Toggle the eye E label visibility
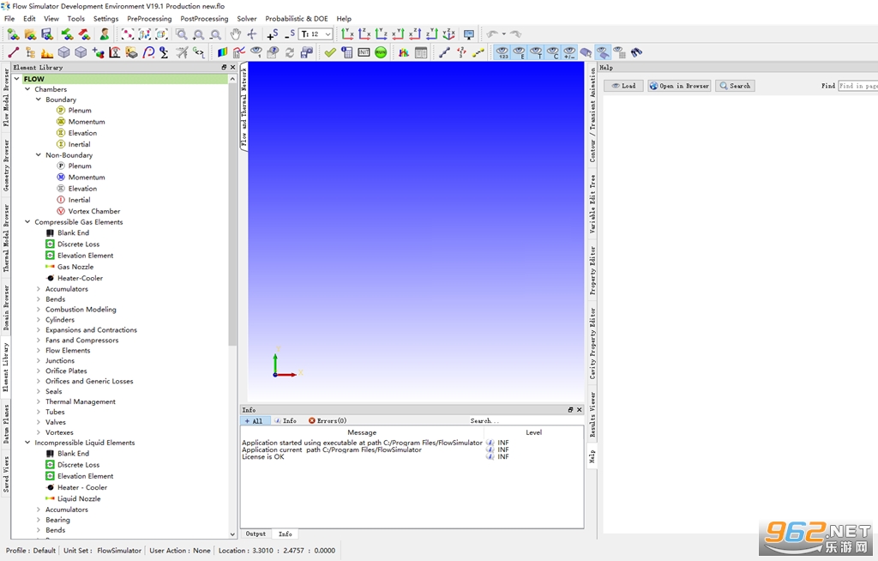The width and height of the screenshot is (878, 561). (x=519, y=52)
